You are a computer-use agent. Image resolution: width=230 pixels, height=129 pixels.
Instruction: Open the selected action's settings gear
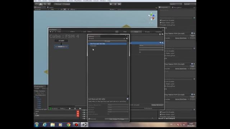(x=162, y=43)
